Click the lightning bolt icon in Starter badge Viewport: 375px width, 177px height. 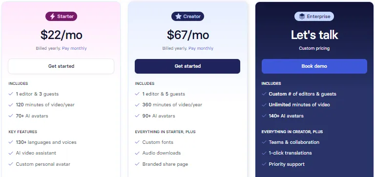[52, 17]
